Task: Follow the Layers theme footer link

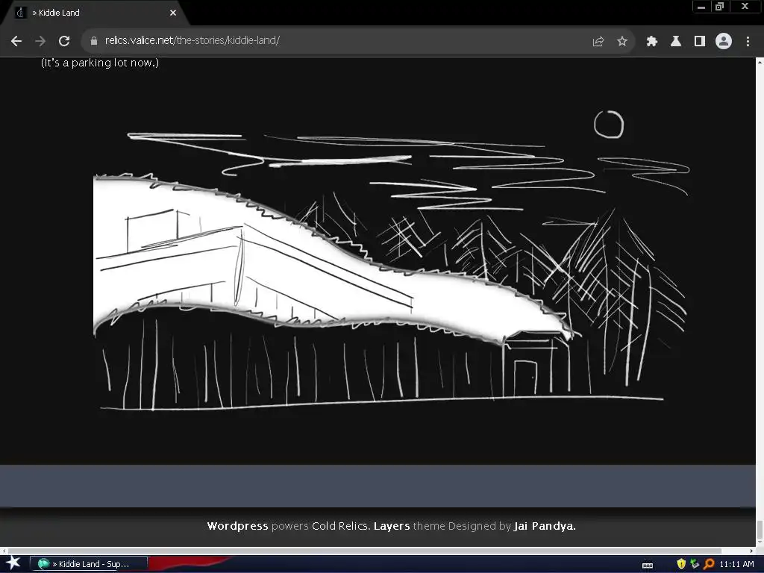Action: pyautogui.click(x=391, y=526)
